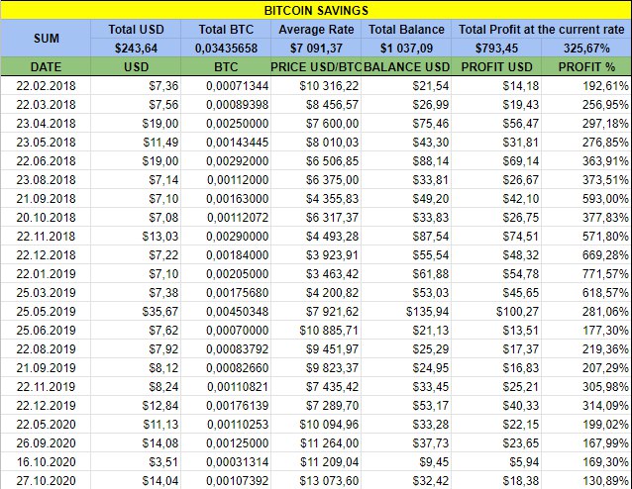Click the $87,54 balance cell

click(406, 236)
